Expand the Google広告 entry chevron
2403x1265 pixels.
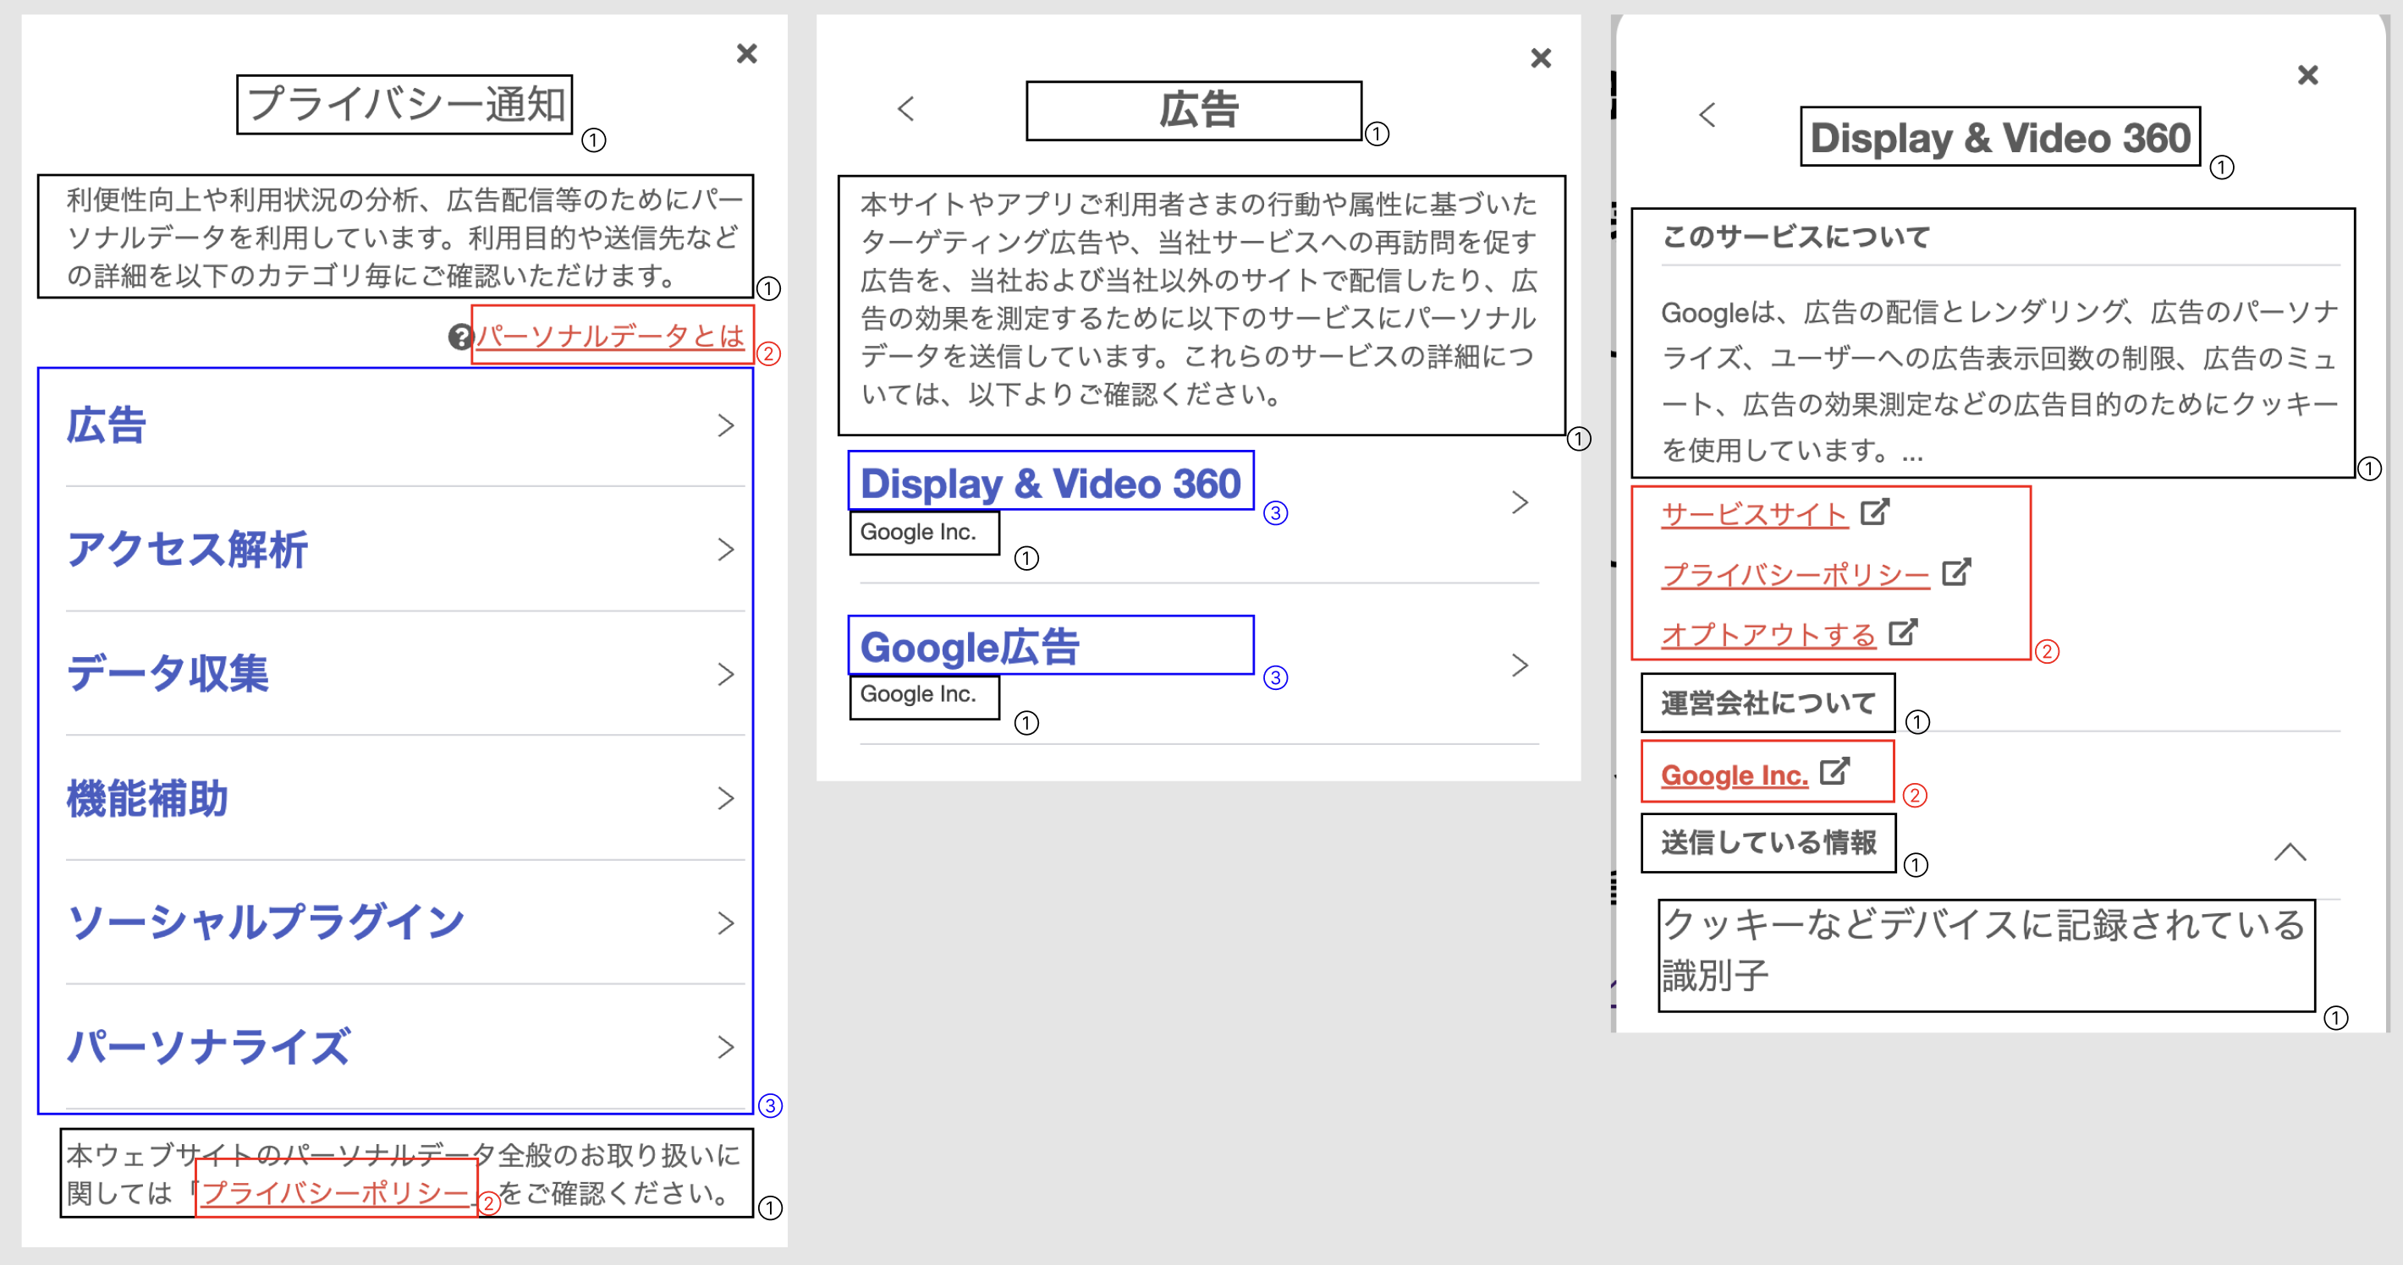click(1520, 665)
